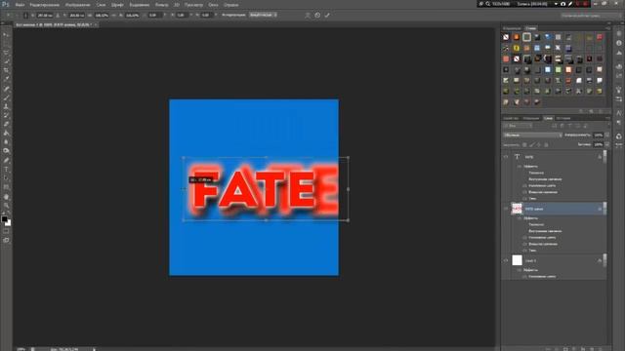Screen dimensions: 625x351
Task: Open the layer fill slider dropdown
Action: pos(607,145)
